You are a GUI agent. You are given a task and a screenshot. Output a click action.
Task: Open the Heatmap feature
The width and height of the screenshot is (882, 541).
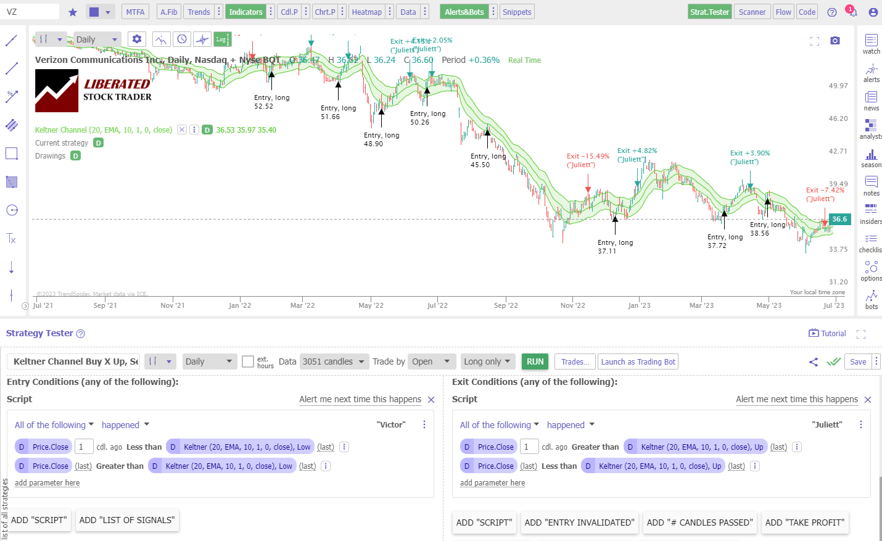click(367, 11)
